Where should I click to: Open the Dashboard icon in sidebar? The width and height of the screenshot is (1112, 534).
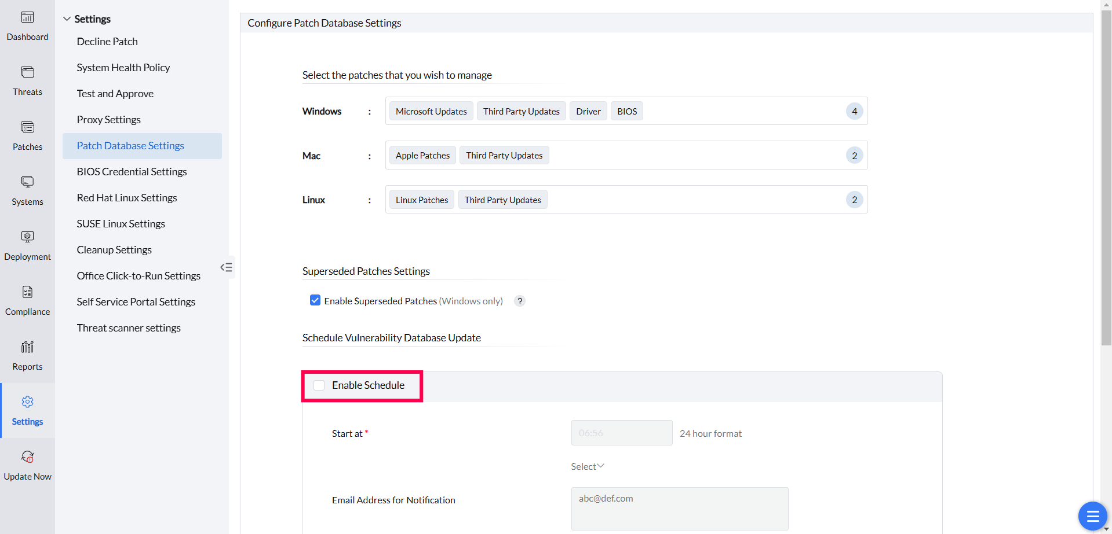click(x=27, y=18)
